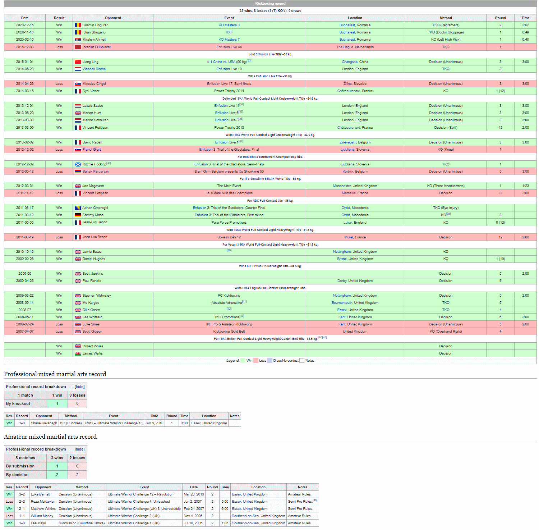Click the Armenian flag next to Sahak Parparyan
This screenshot has width=539, height=530.
pyautogui.click(x=78, y=172)
